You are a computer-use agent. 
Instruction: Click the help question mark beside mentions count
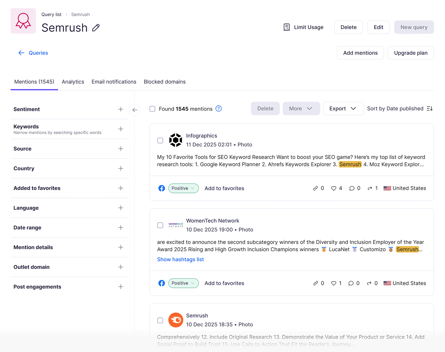coord(219,109)
